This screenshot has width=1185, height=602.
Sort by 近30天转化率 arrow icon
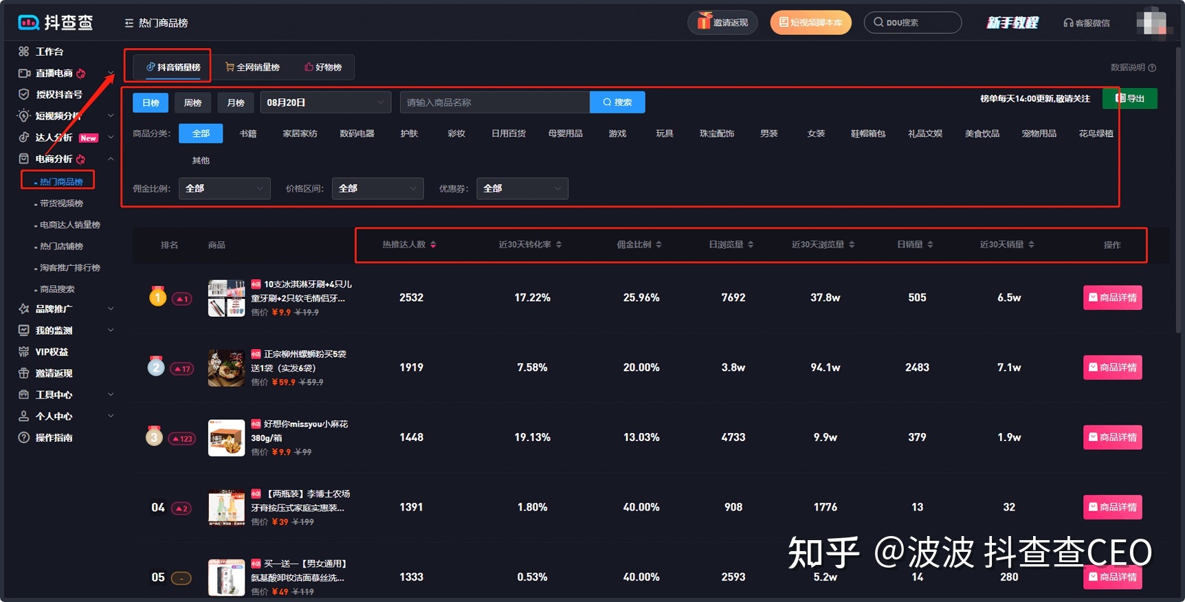click(559, 245)
